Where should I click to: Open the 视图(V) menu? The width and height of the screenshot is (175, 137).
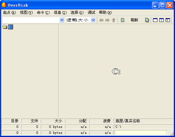click(x=26, y=13)
